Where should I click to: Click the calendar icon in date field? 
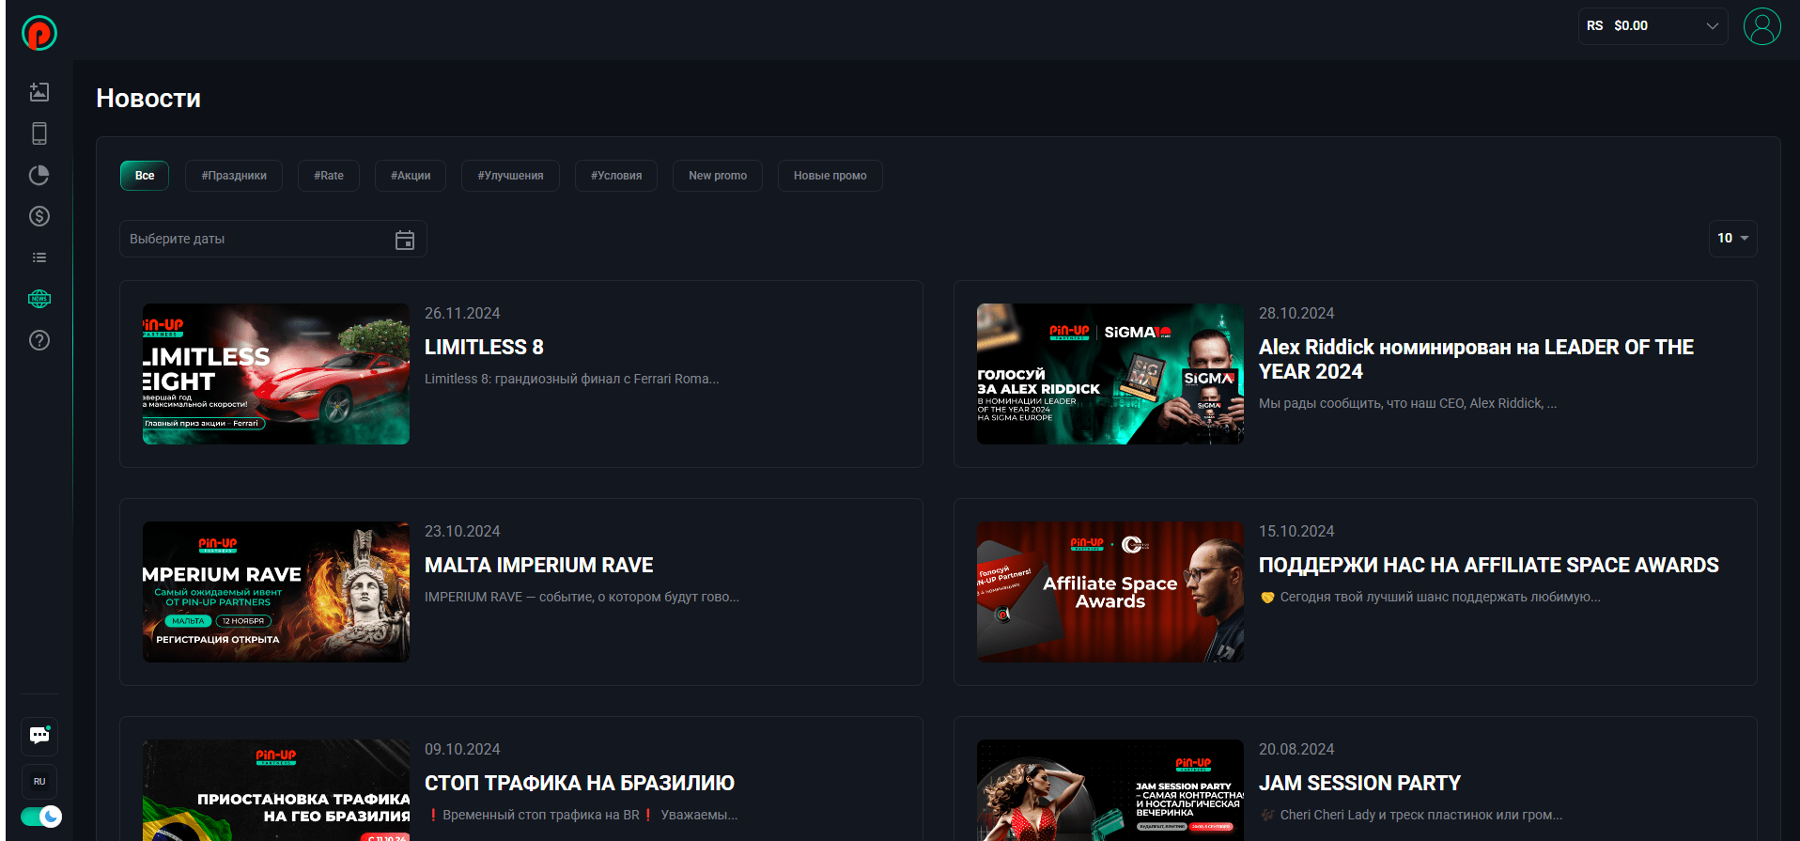pyautogui.click(x=405, y=240)
